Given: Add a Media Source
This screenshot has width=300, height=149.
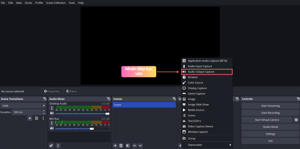Looking at the screenshot, I should 207,110.
